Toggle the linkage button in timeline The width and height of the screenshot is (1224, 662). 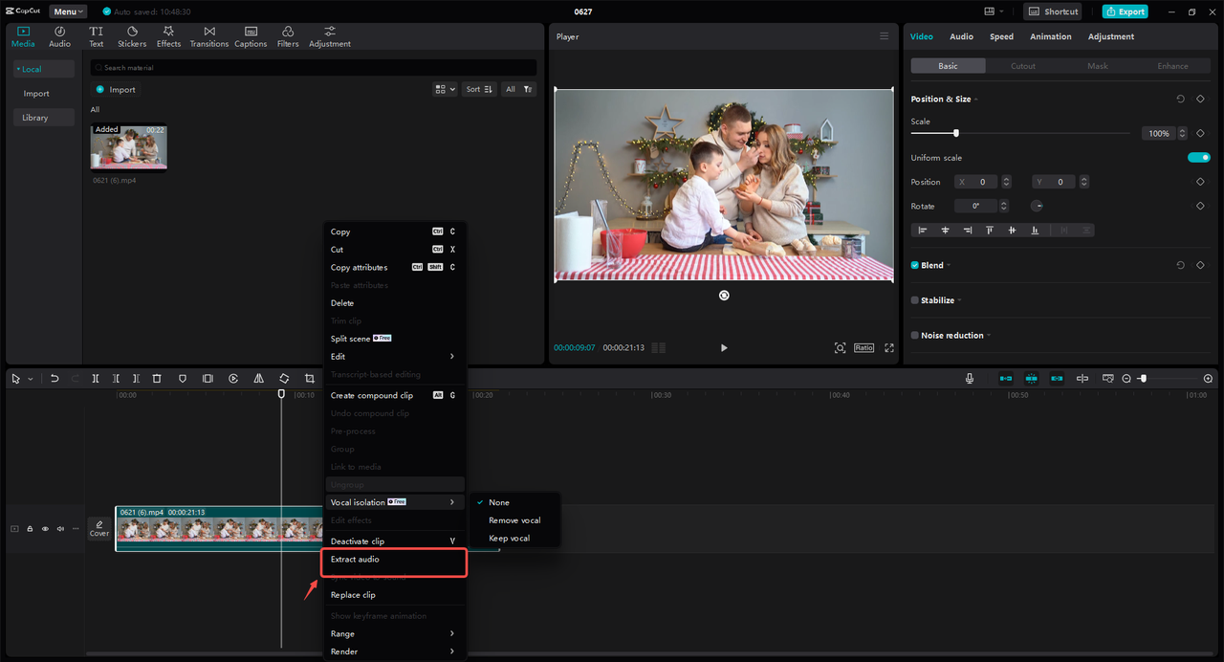point(1057,379)
